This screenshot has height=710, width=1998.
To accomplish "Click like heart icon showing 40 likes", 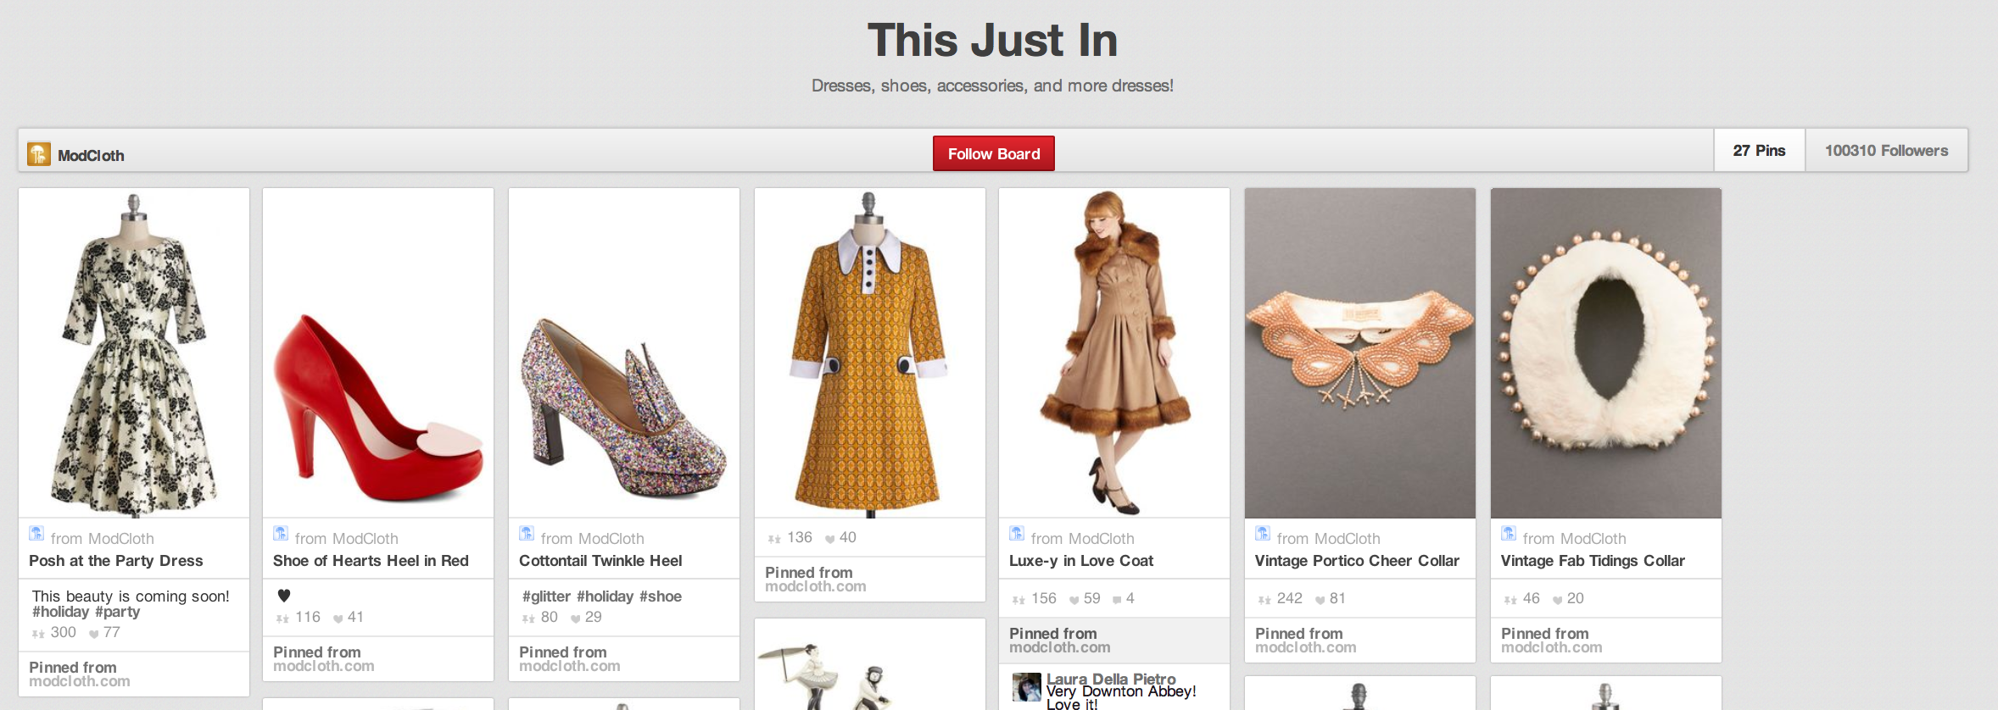I will coord(830,539).
